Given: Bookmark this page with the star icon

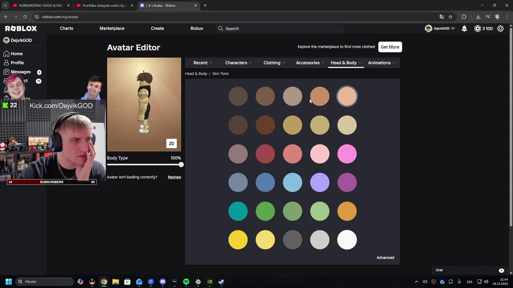Looking at the screenshot, I should click(x=450, y=17).
